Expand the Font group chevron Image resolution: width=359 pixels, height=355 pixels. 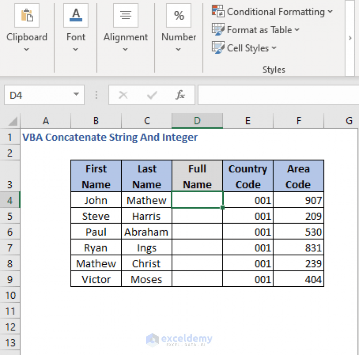coord(75,50)
